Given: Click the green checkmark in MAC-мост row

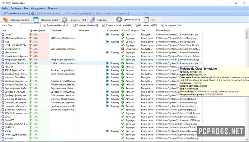Looking at the screenshot, I should tap(123, 38).
